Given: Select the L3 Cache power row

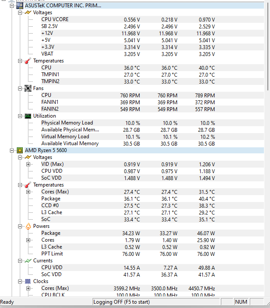Looking at the screenshot, I should [152, 247].
